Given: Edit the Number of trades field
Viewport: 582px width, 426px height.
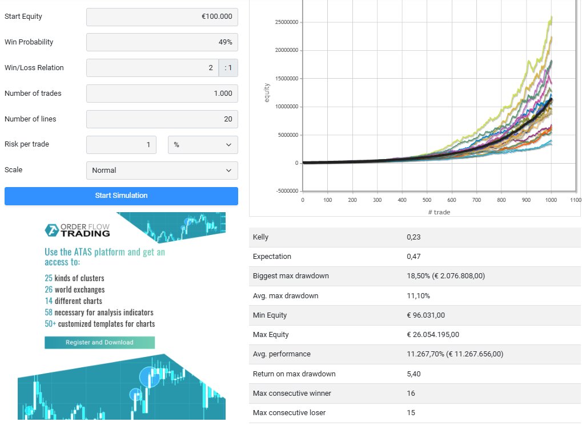Looking at the screenshot, I should pos(162,94).
